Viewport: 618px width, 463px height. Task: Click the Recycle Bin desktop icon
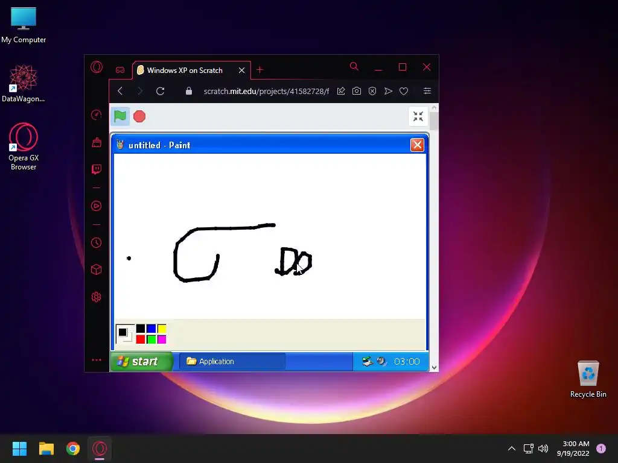[588, 379]
